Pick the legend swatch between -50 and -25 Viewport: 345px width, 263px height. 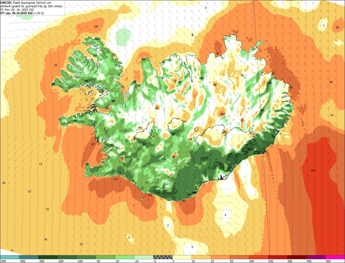105,257
